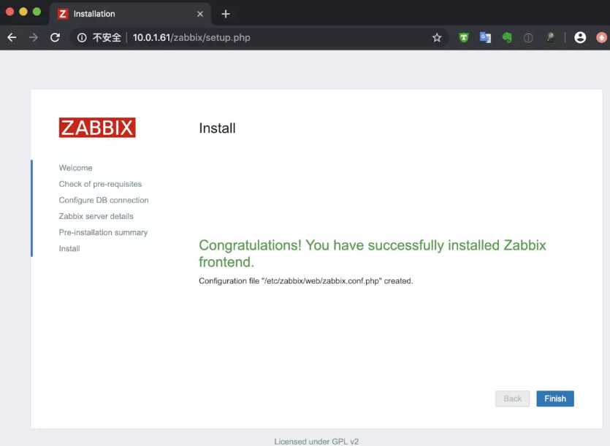Click the Zabbix favicon on the tab
This screenshot has height=446, width=610.
pyautogui.click(x=63, y=14)
